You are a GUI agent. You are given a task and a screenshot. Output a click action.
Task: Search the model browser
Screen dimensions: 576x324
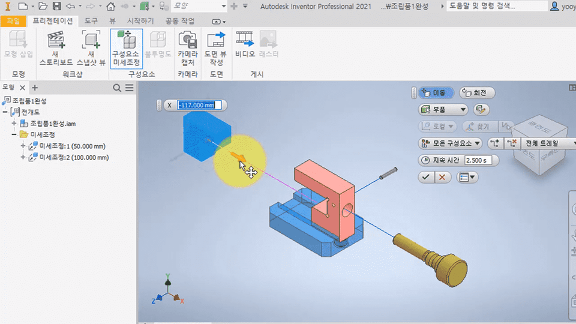(117, 88)
